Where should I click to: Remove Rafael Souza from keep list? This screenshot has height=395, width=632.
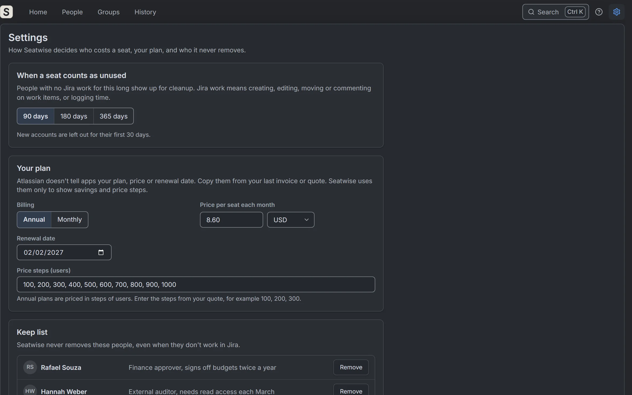351,367
